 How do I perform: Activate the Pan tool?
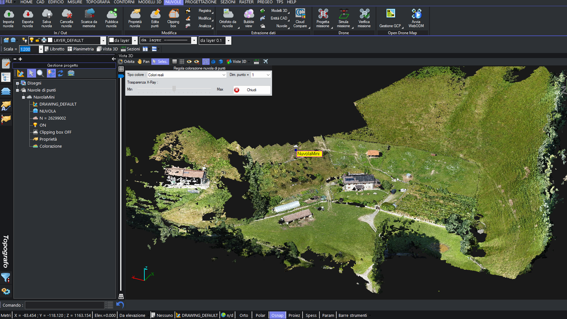pyautogui.click(x=143, y=61)
